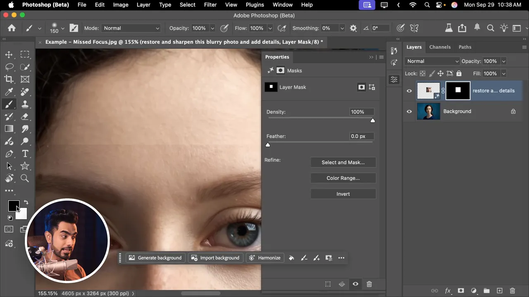Select the Zoom tool
This screenshot has height=297, width=529.
coord(25,179)
